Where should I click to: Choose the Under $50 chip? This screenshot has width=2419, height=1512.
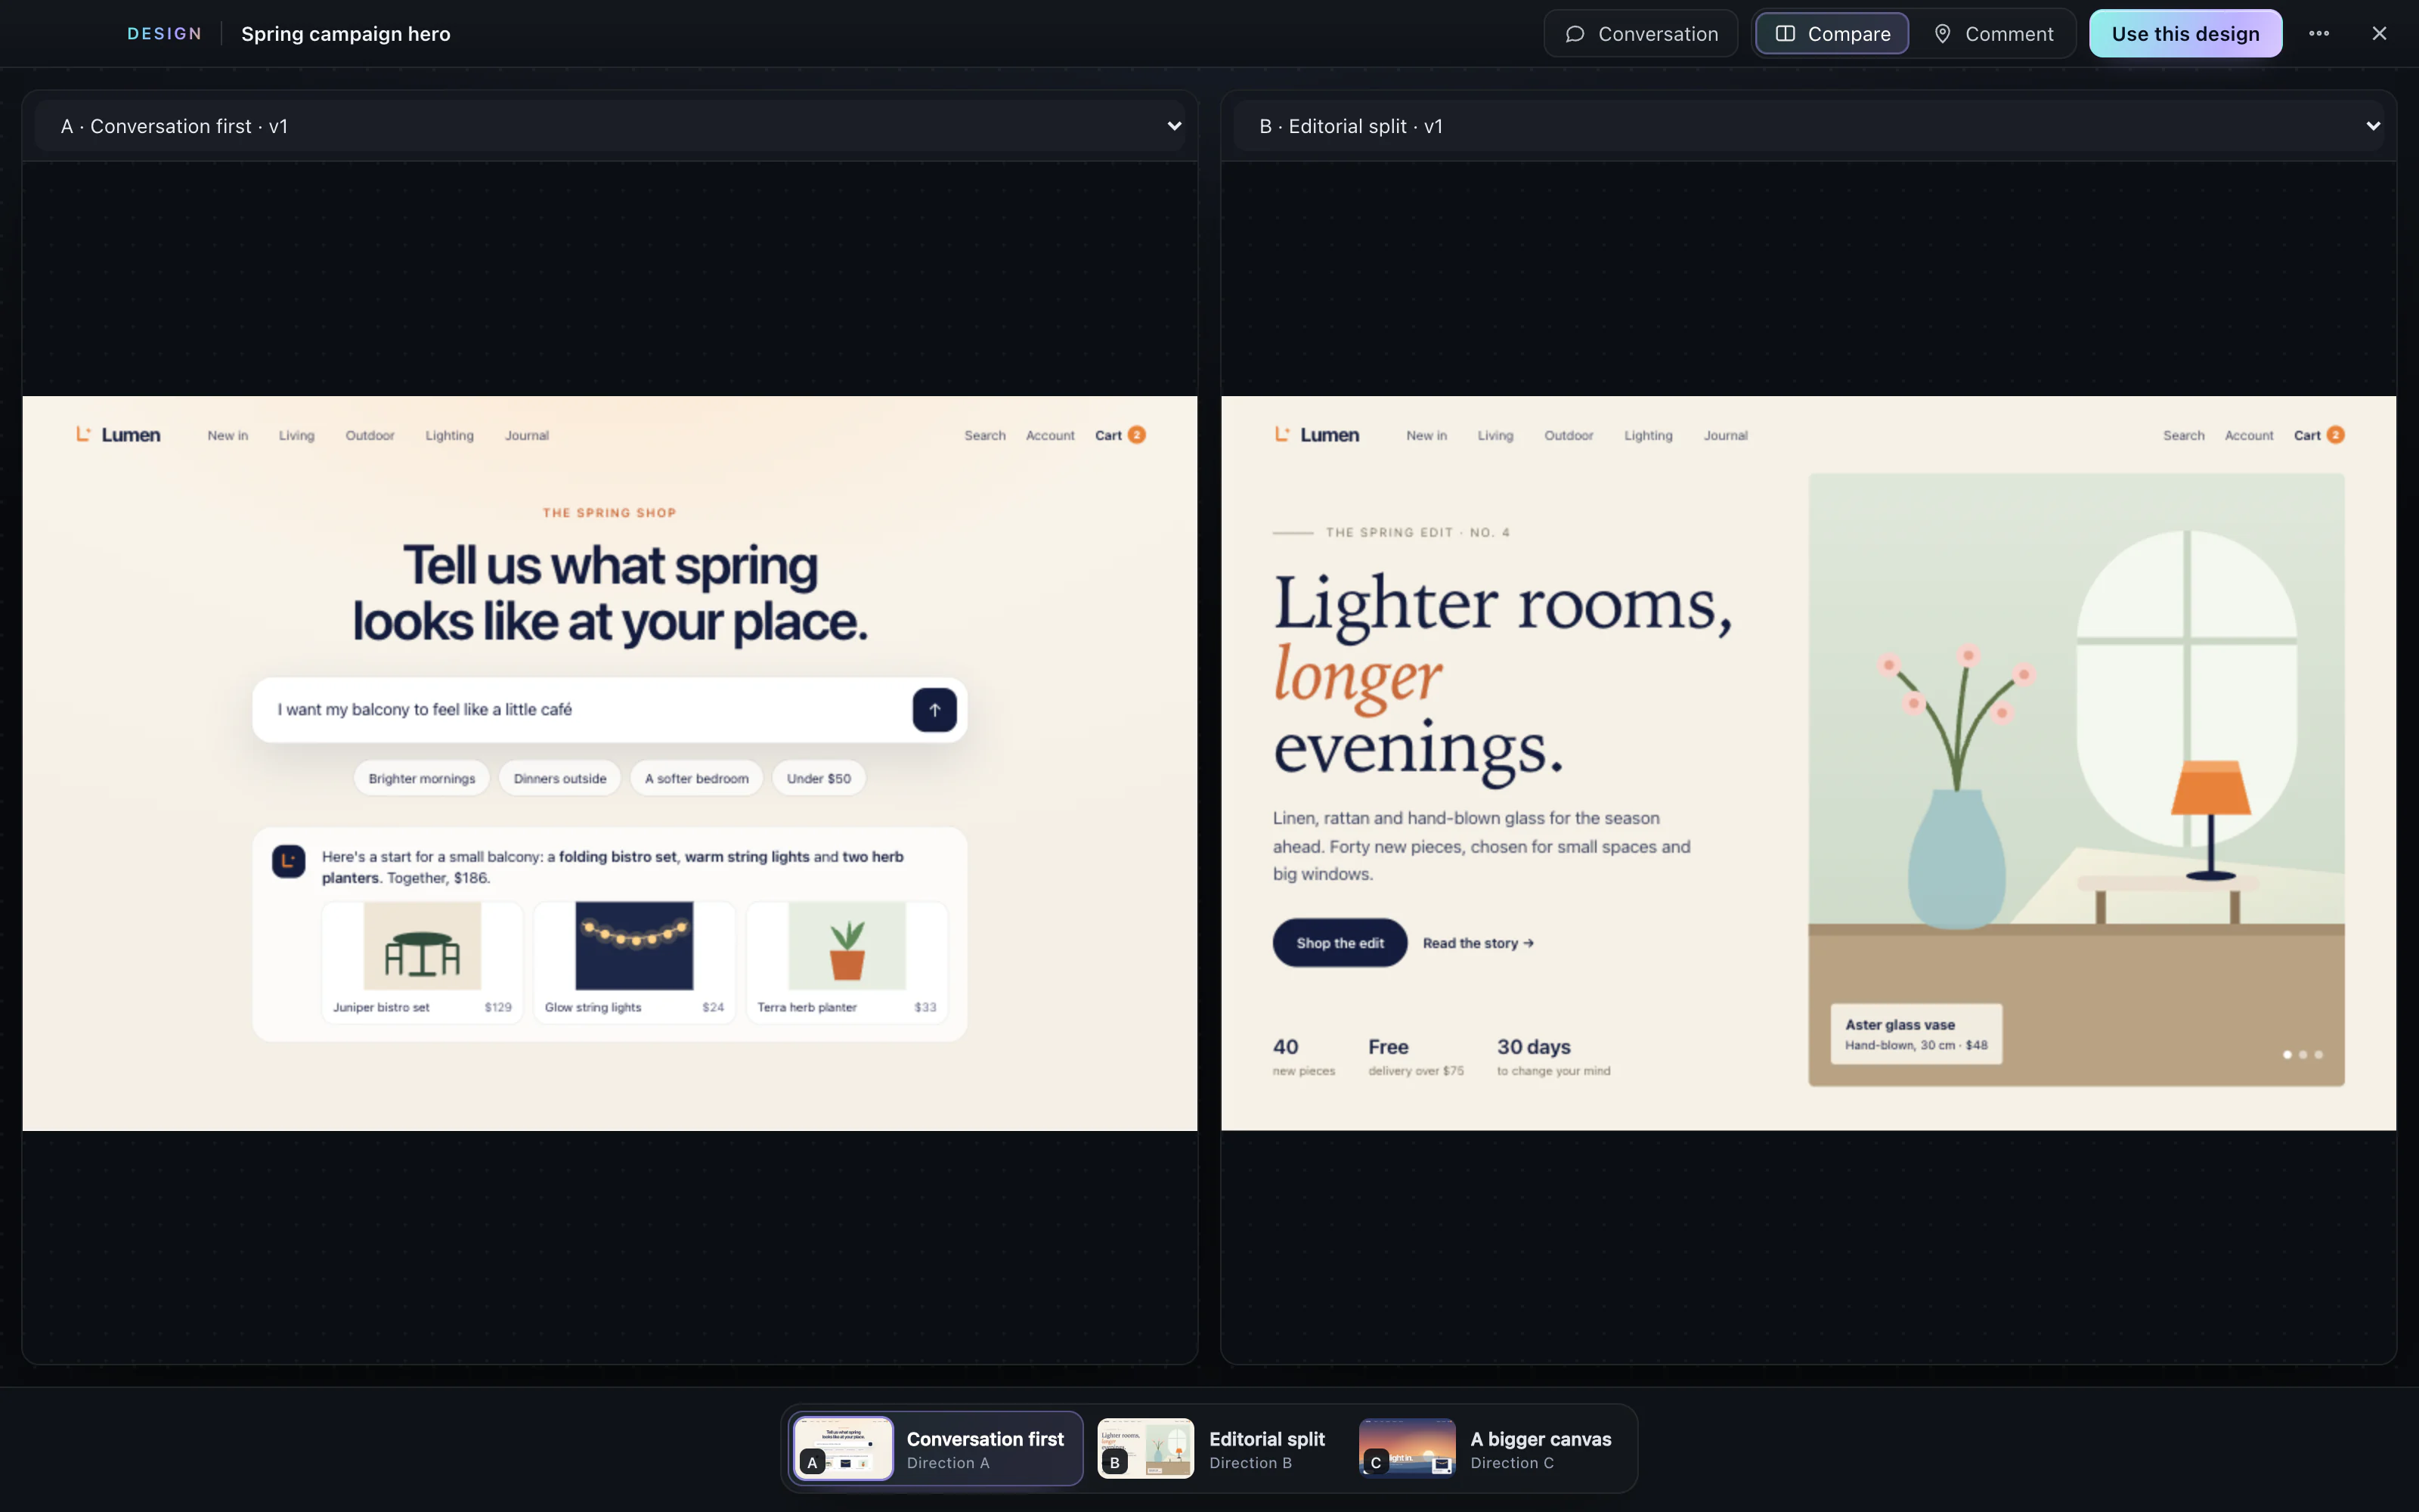(x=819, y=778)
